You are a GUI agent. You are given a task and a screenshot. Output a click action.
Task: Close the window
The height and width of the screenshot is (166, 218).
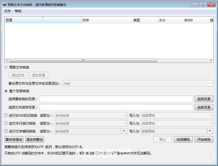point(211,5)
